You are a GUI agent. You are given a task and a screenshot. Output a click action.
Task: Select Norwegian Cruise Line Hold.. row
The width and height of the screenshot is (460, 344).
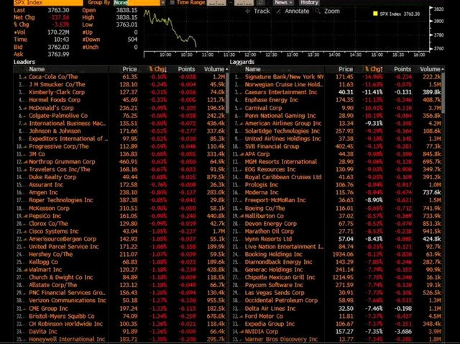click(x=337, y=85)
